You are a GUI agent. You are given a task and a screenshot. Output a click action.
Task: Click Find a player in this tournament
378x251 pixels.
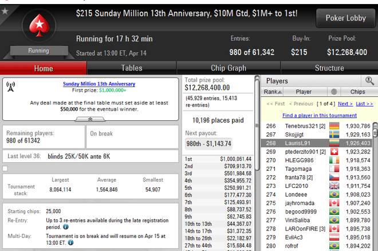pyautogui.click(x=320, y=115)
